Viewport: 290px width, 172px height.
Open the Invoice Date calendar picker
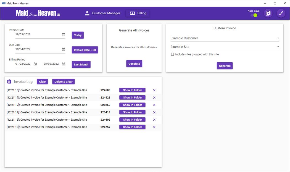pos(64,35)
